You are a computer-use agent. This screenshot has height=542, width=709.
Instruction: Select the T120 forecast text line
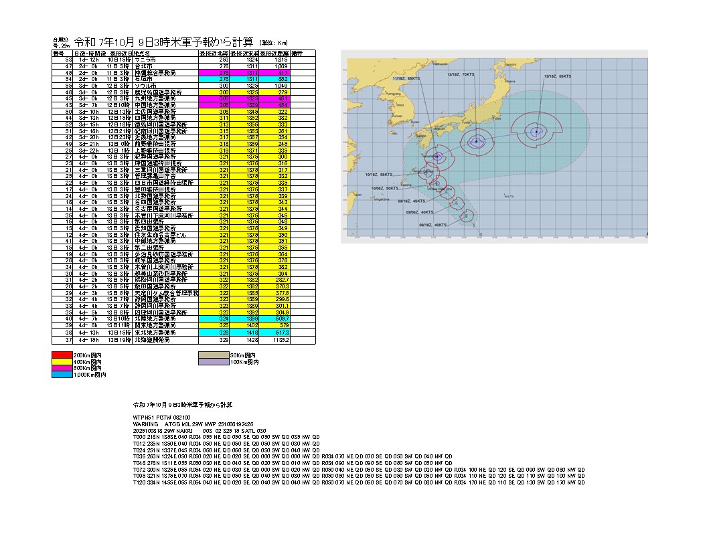point(359,482)
